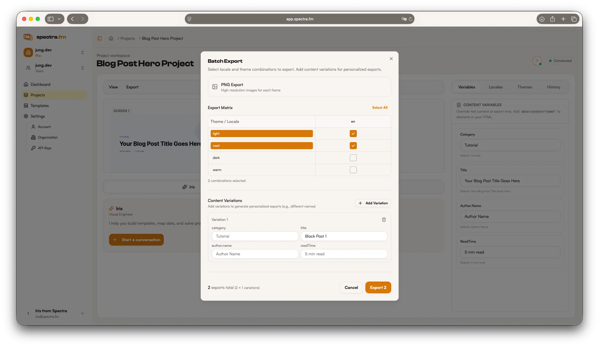The image size is (599, 347).
Task: Uncheck the light theme export checkbox
Action: tap(353, 134)
